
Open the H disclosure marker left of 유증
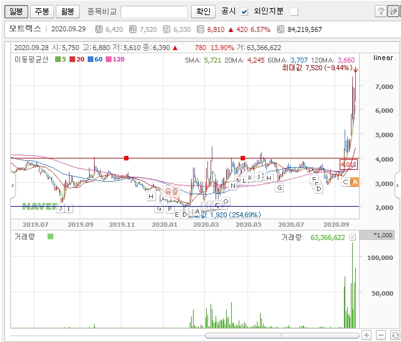pos(151,196)
